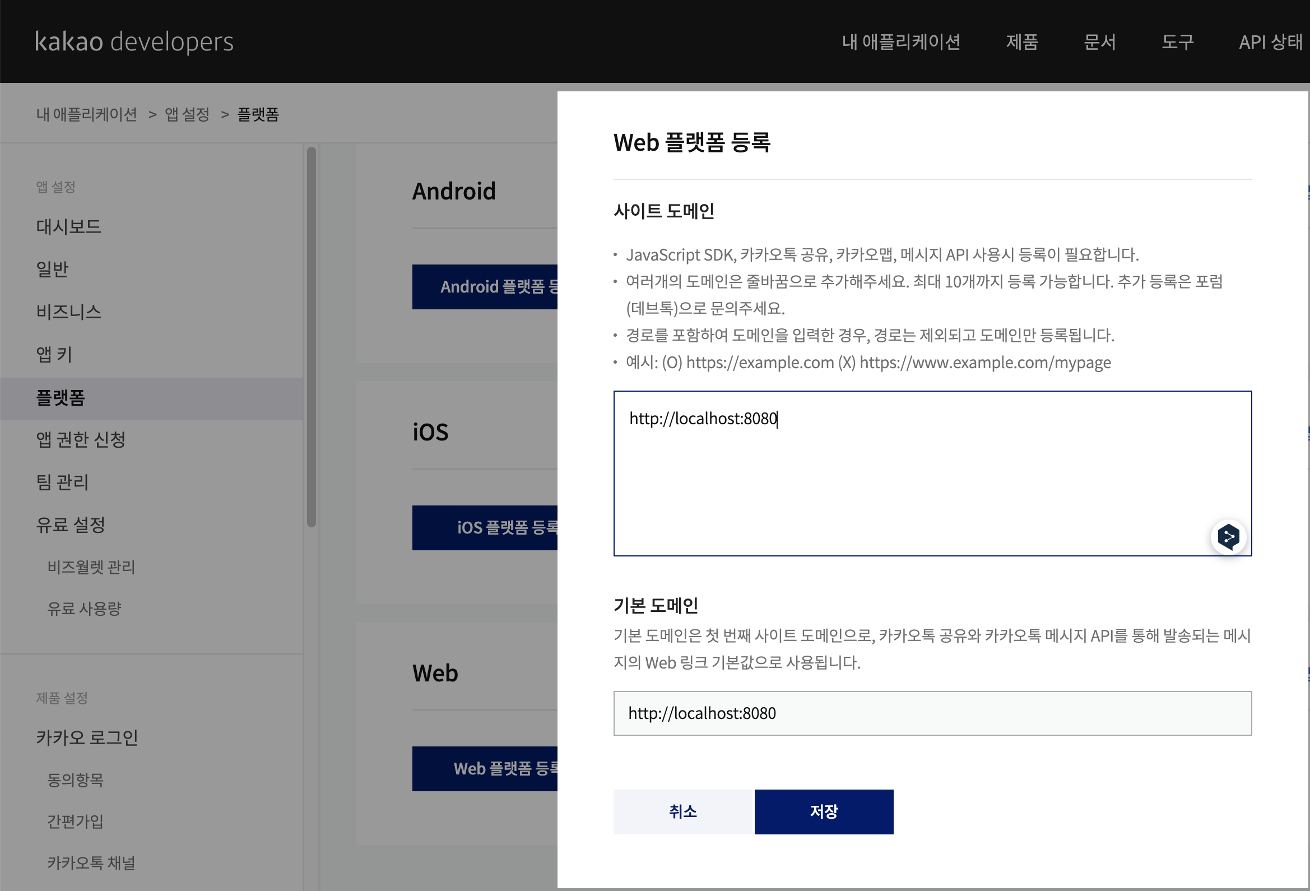Open the 제품 top menu

coord(1021,41)
